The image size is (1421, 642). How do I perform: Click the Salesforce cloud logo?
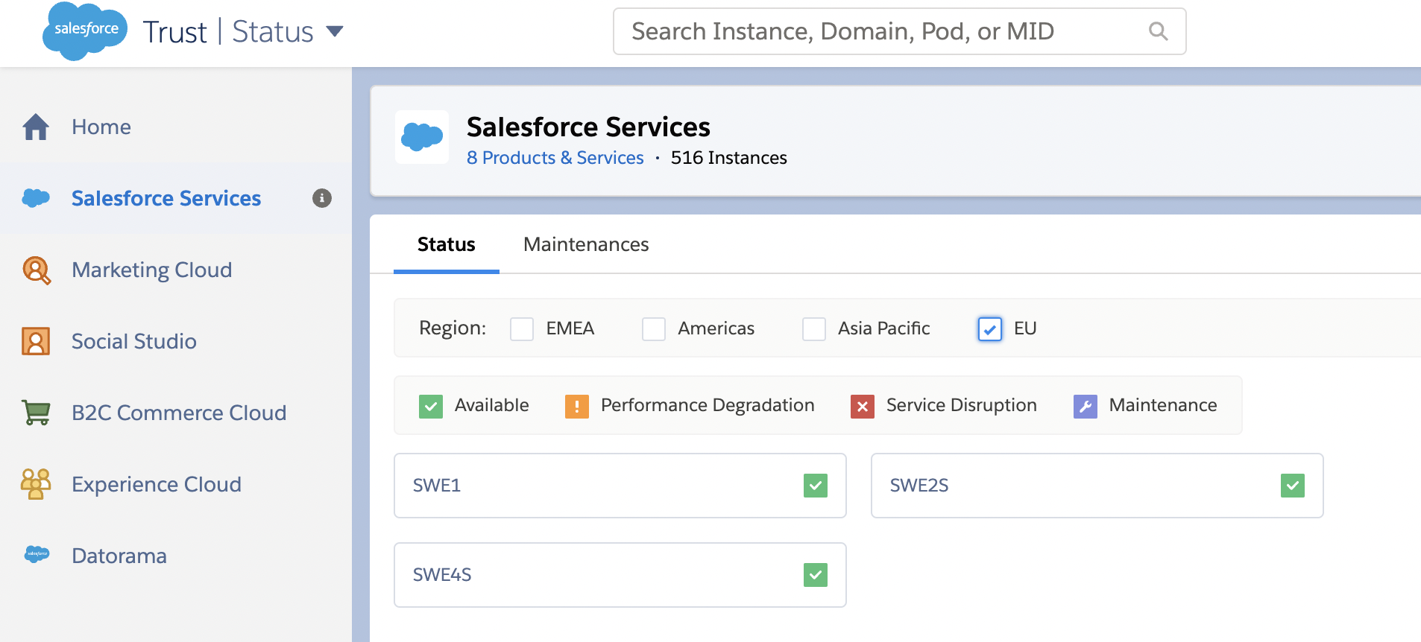click(86, 31)
